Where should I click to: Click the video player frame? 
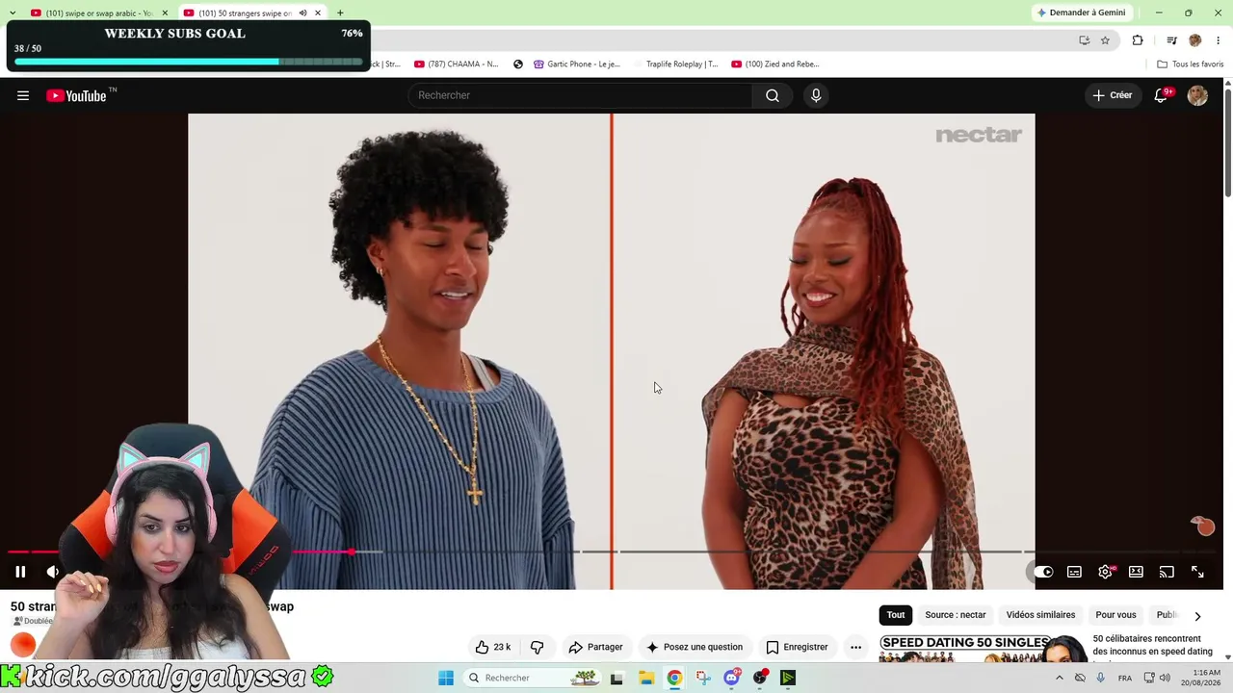(x=612, y=351)
